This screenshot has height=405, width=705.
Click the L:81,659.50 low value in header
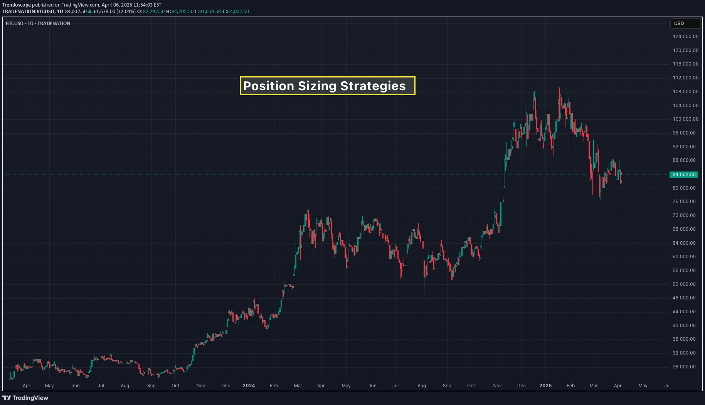(208, 12)
